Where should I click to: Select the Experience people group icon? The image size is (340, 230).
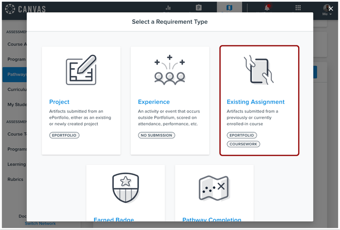point(170,71)
